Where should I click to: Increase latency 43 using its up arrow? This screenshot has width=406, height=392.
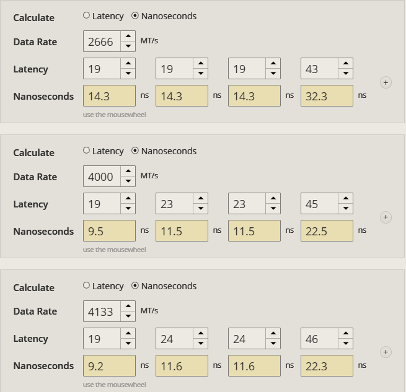tap(346, 63)
